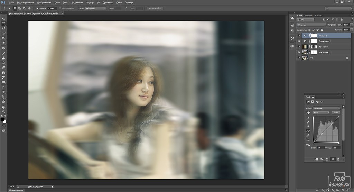This screenshot has height=192, width=354.
Task: Pick the white point eyedropper in Curves
Action: pyautogui.click(x=308, y=126)
